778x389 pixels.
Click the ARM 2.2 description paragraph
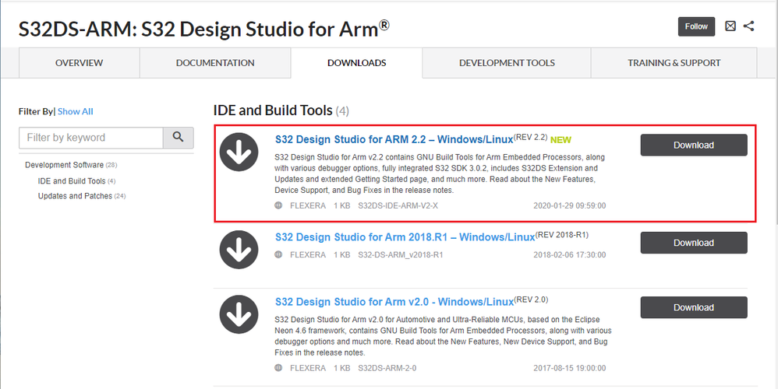pyautogui.click(x=440, y=173)
